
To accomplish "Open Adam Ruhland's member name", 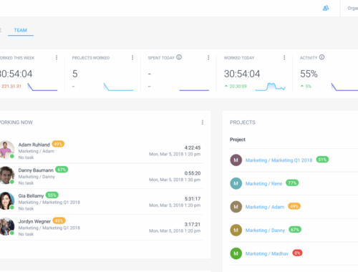I will point(34,145).
